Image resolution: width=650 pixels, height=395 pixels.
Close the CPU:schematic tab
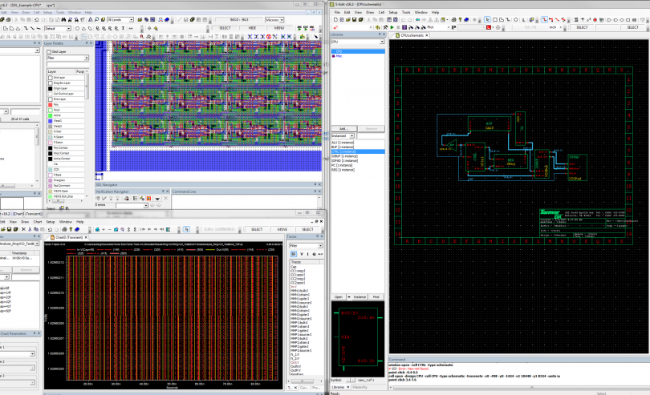(x=427, y=35)
